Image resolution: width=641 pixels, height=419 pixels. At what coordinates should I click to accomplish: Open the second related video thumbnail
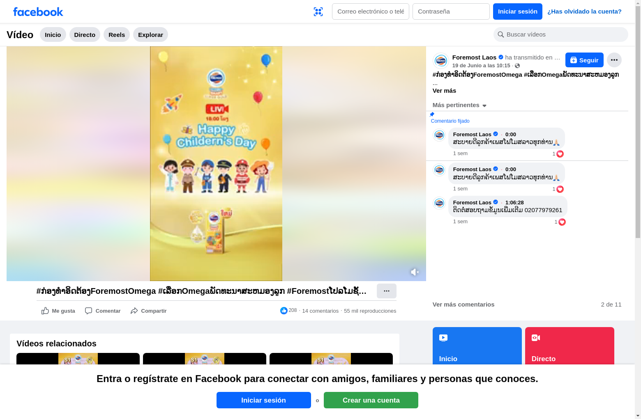pos(205,359)
